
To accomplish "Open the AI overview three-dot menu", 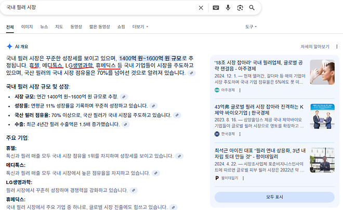I will [x=337, y=47].
